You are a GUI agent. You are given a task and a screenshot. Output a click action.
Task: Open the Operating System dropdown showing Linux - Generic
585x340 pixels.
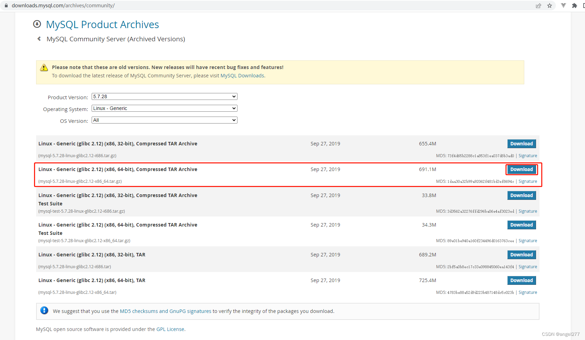click(165, 108)
